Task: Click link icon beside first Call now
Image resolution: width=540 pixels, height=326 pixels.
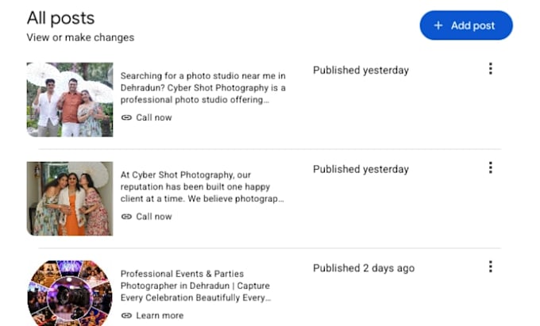Action: tap(126, 117)
